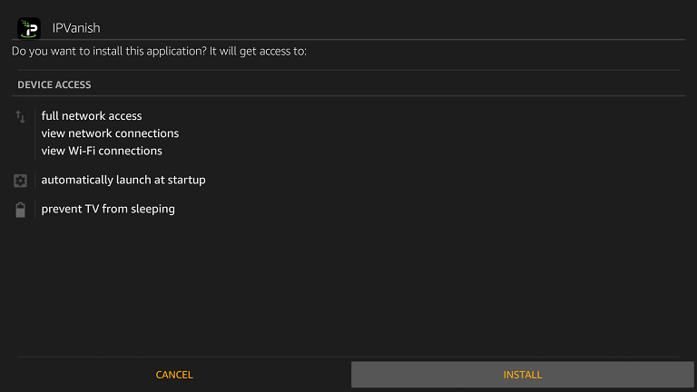Click the divider line under IPVanish title
Image resolution: width=697 pixels, height=392 pixels.
363,40
